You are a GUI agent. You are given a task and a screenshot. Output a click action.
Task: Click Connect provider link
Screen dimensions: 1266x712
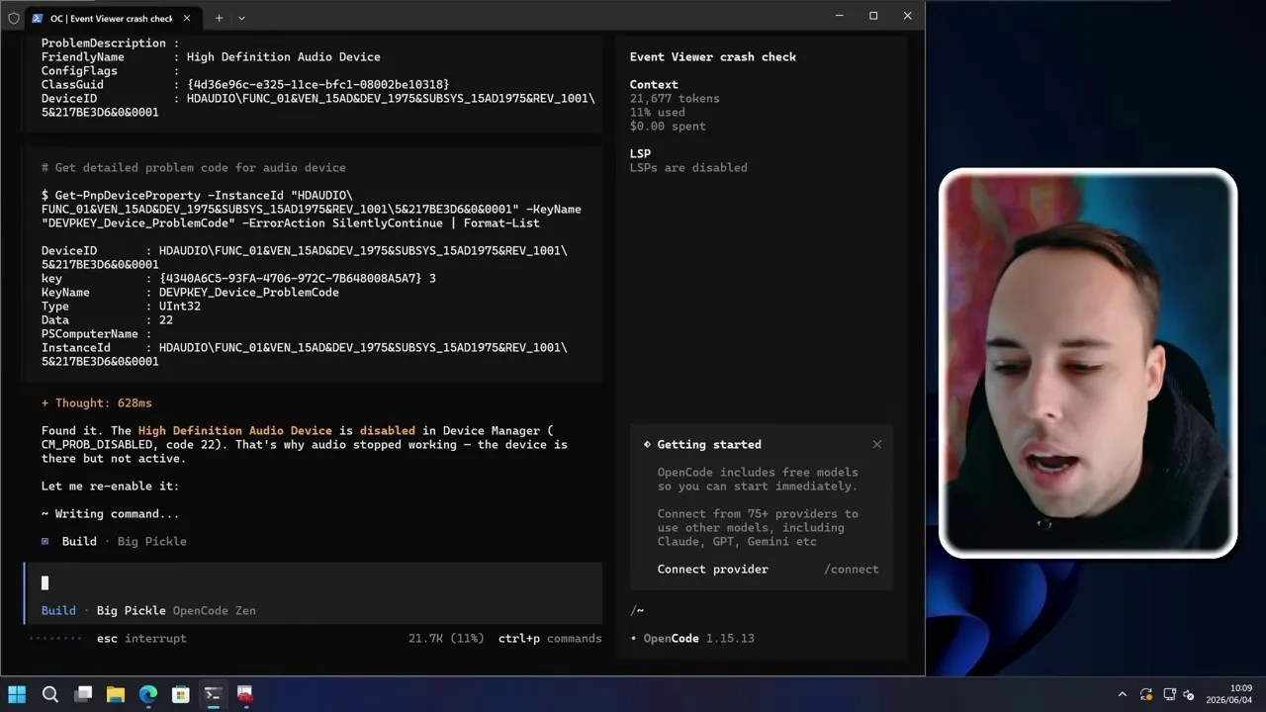pyautogui.click(x=712, y=569)
